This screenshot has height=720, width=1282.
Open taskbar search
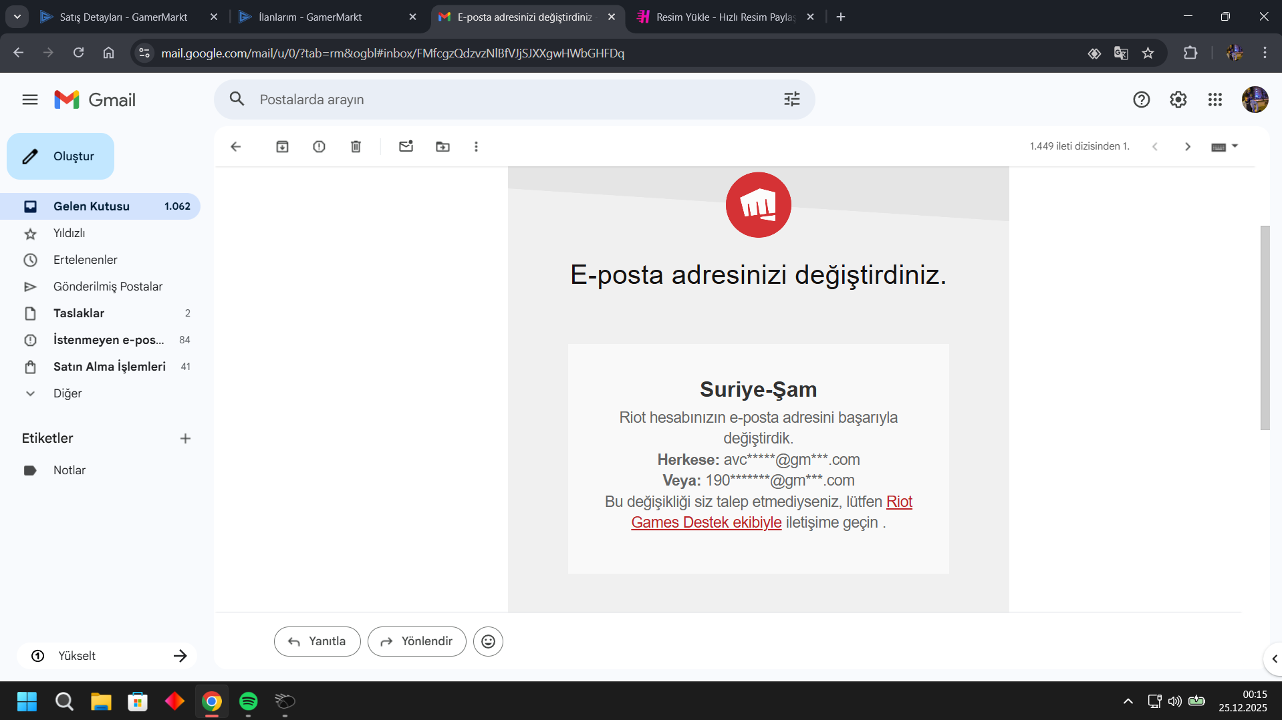point(64,701)
